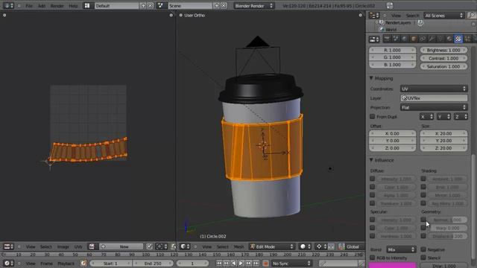Click the properties editor type icon
Screen dimensions: 477x268
pyautogui.click(x=374, y=39)
